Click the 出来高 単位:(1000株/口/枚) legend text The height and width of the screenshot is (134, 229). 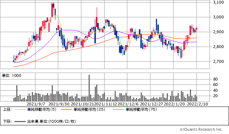(x=52, y=121)
